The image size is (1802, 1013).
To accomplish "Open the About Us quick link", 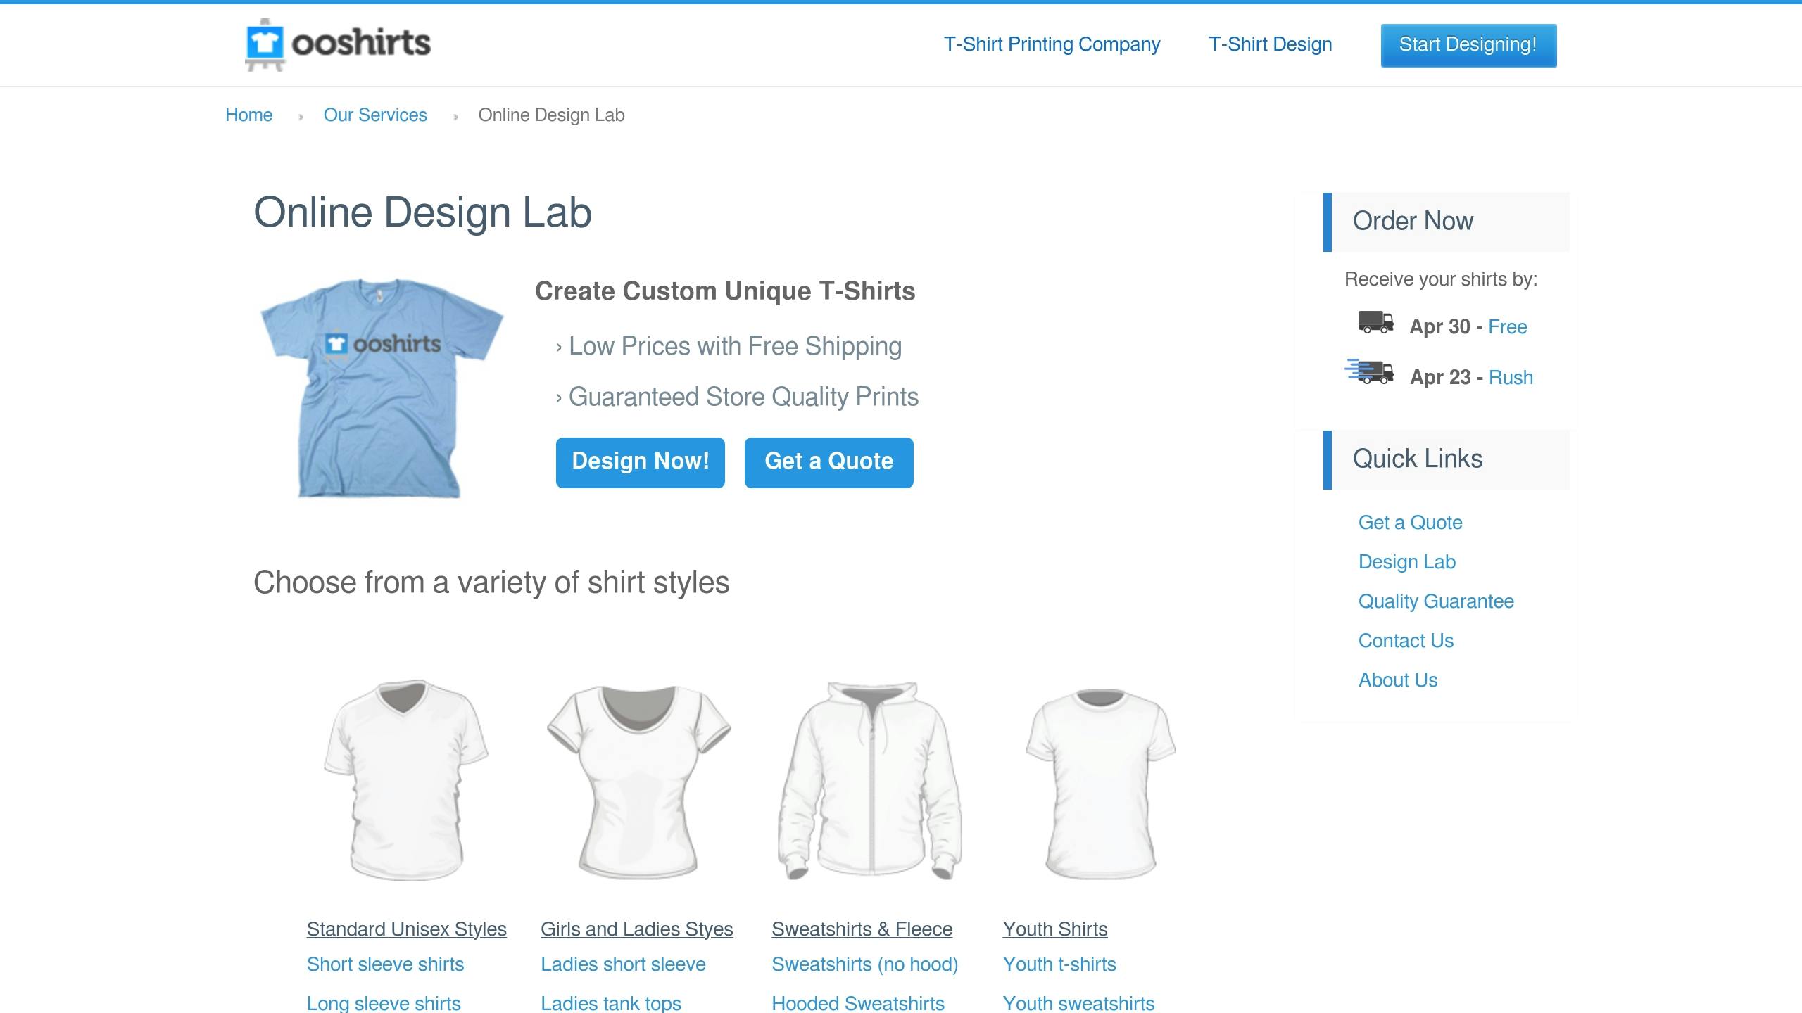I will pos(1398,680).
